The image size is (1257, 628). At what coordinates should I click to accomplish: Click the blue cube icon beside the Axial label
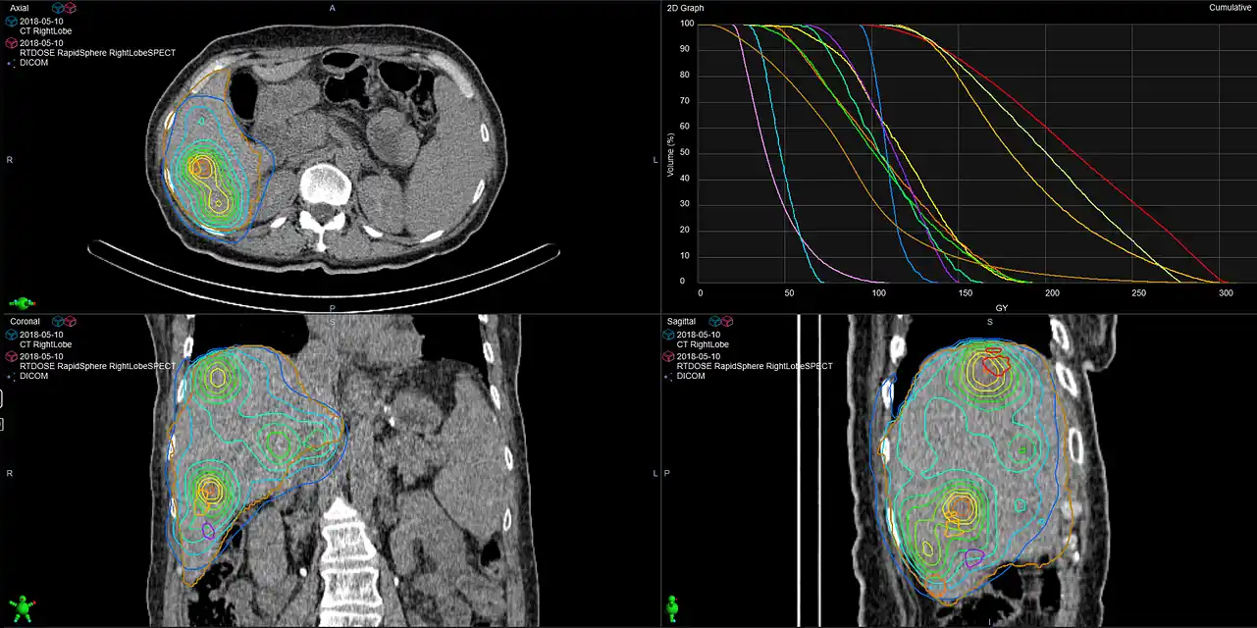click(58, 7)
